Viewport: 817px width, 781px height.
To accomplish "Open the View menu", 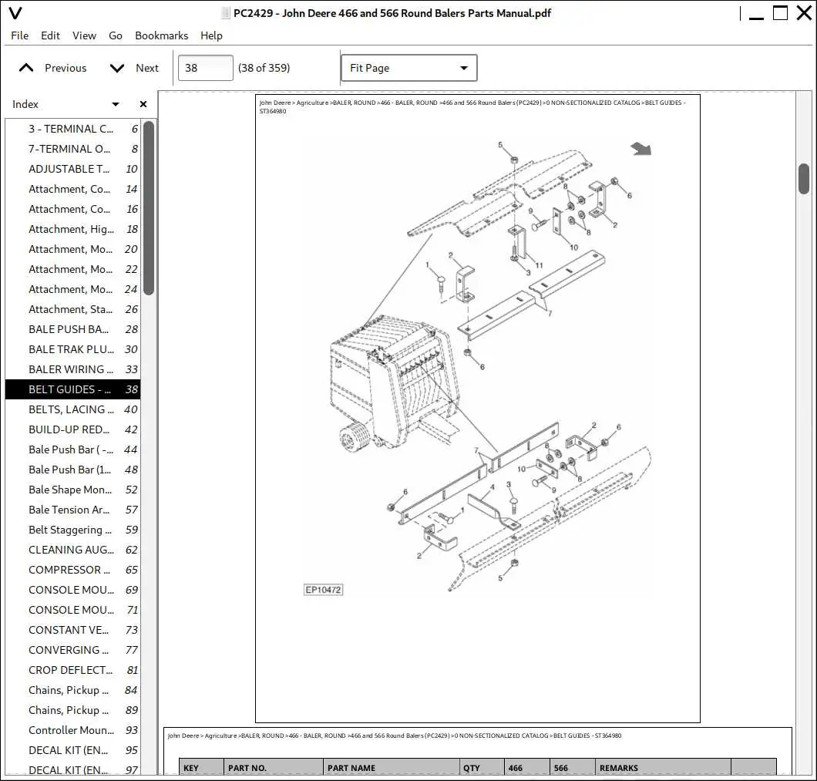I will click(x=85, y=35).
